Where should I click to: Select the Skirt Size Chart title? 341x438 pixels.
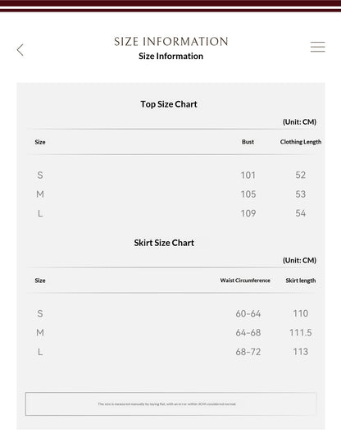(164, 243)
